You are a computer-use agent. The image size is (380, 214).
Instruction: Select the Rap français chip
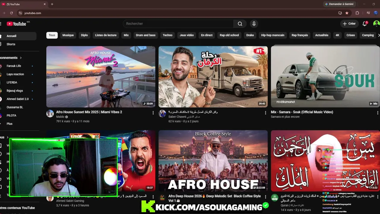[x=300, y=35]
